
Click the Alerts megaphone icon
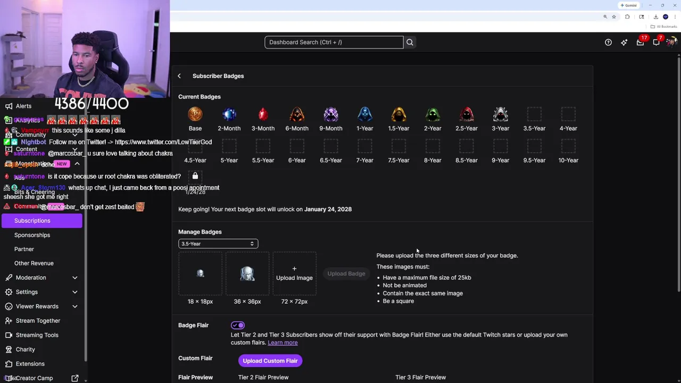tap(9, 106)
